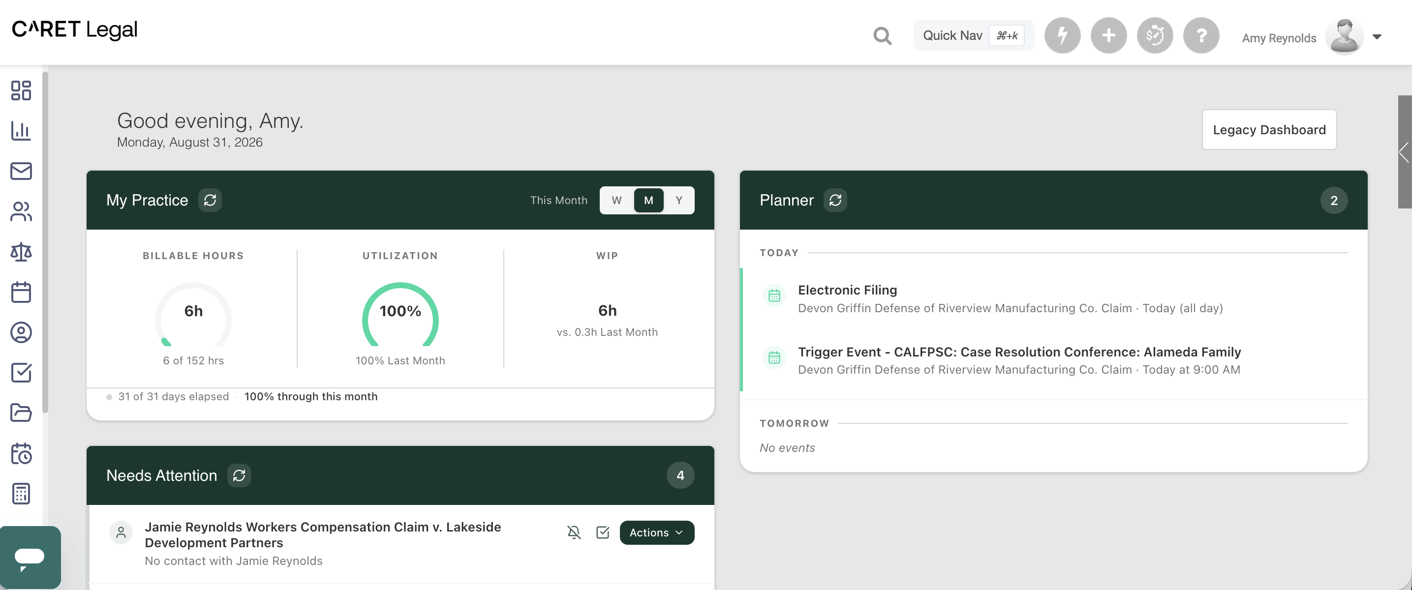Expand the collapsed right side panel arrow
The image size is (1412, 590).
tap(1404, 152)
